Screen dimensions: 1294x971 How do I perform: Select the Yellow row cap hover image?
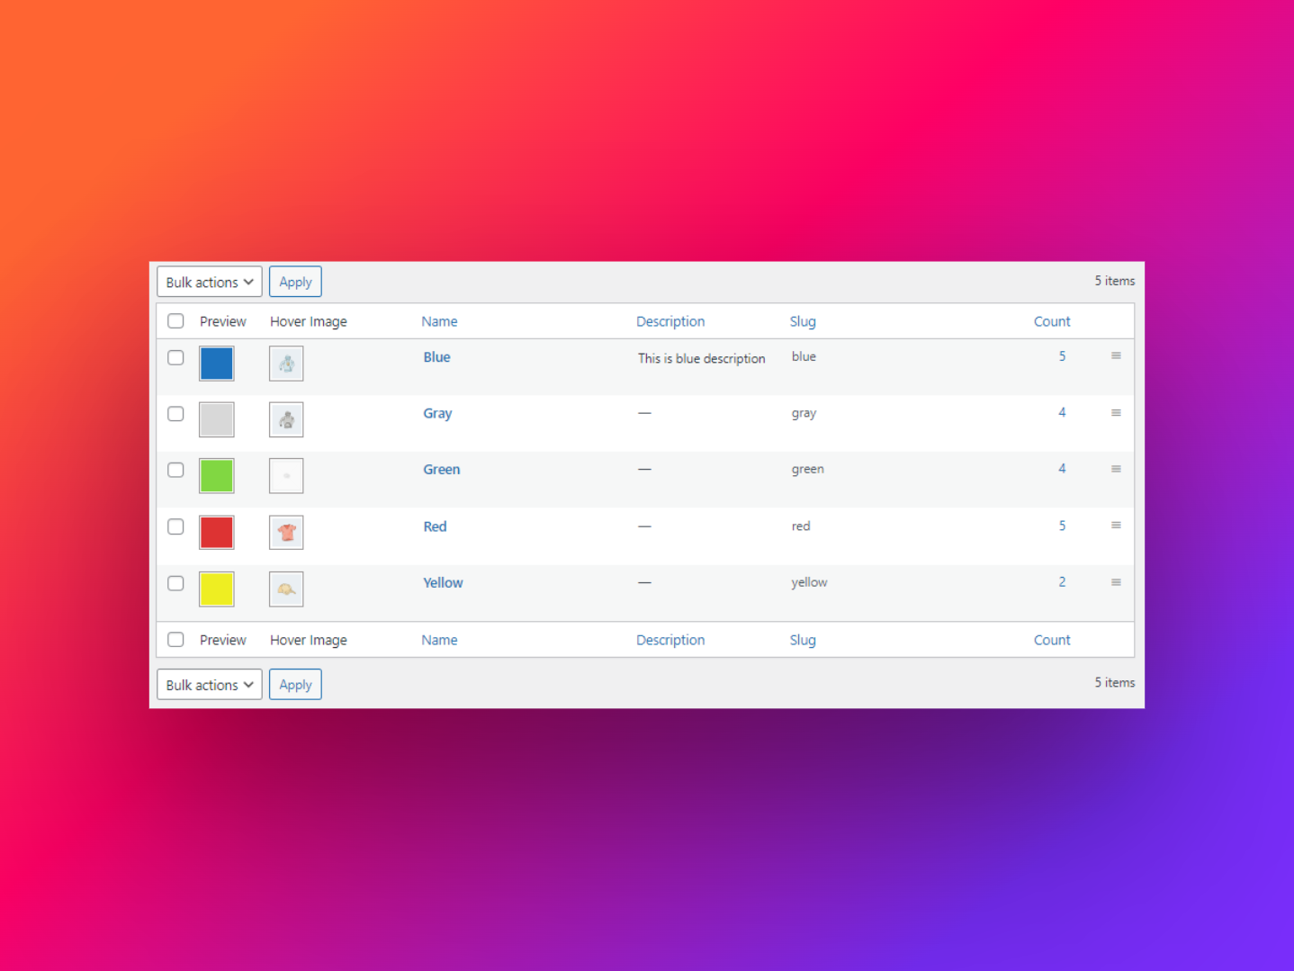tap(286, 589)
